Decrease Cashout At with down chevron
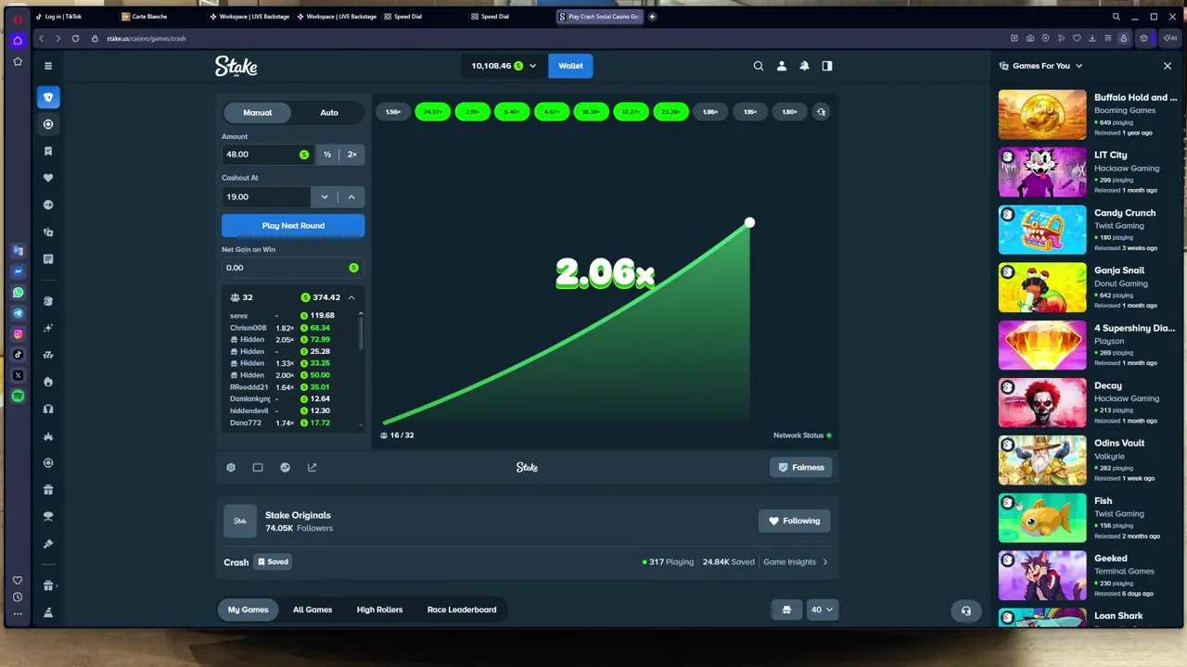Viewport: 1187px width, 667px height. click(x=325, y=196)
